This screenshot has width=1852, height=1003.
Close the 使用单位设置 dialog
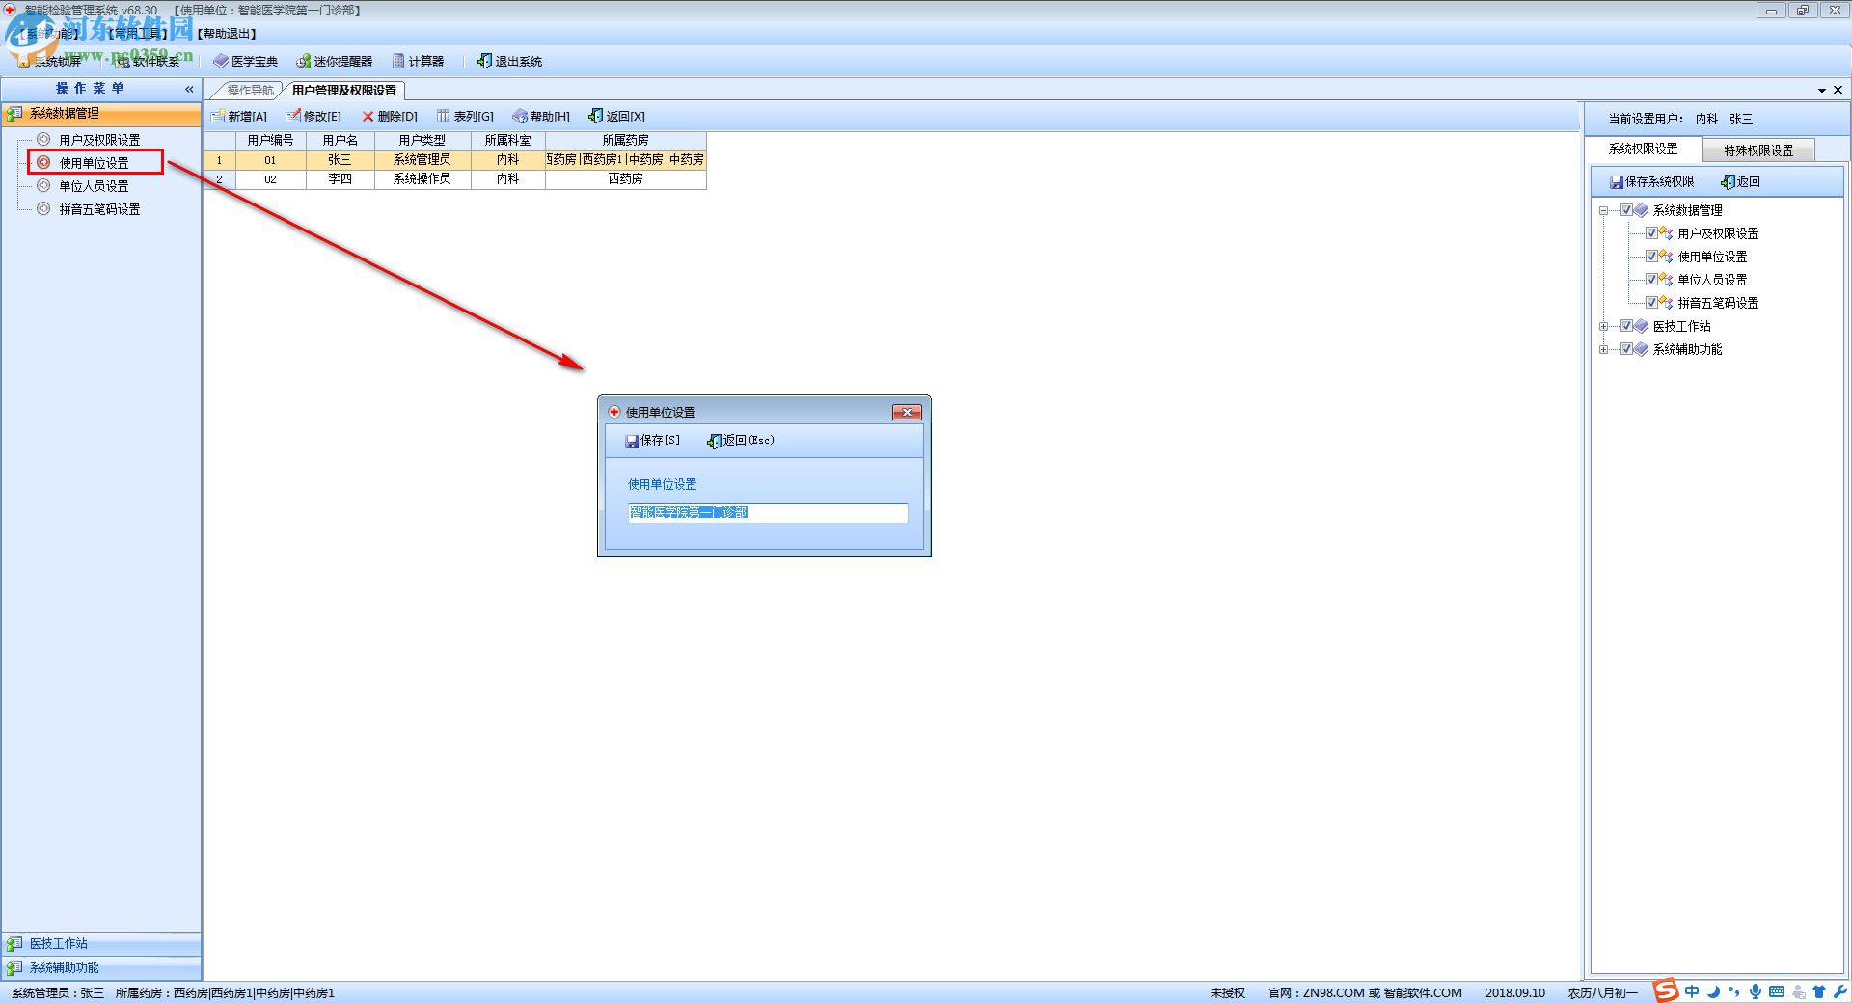coord(907,412)
